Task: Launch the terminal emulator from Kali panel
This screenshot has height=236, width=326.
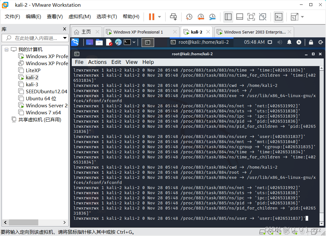Action: [x=127, y=42]
